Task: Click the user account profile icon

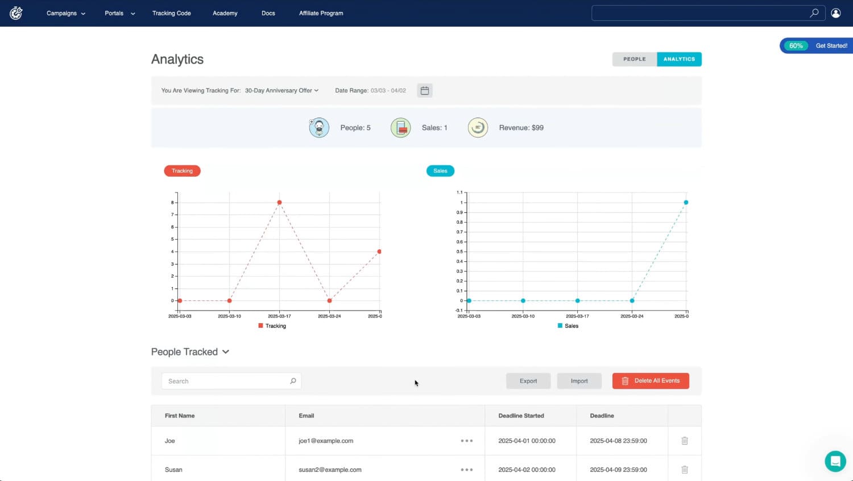Action: (835, 13)
